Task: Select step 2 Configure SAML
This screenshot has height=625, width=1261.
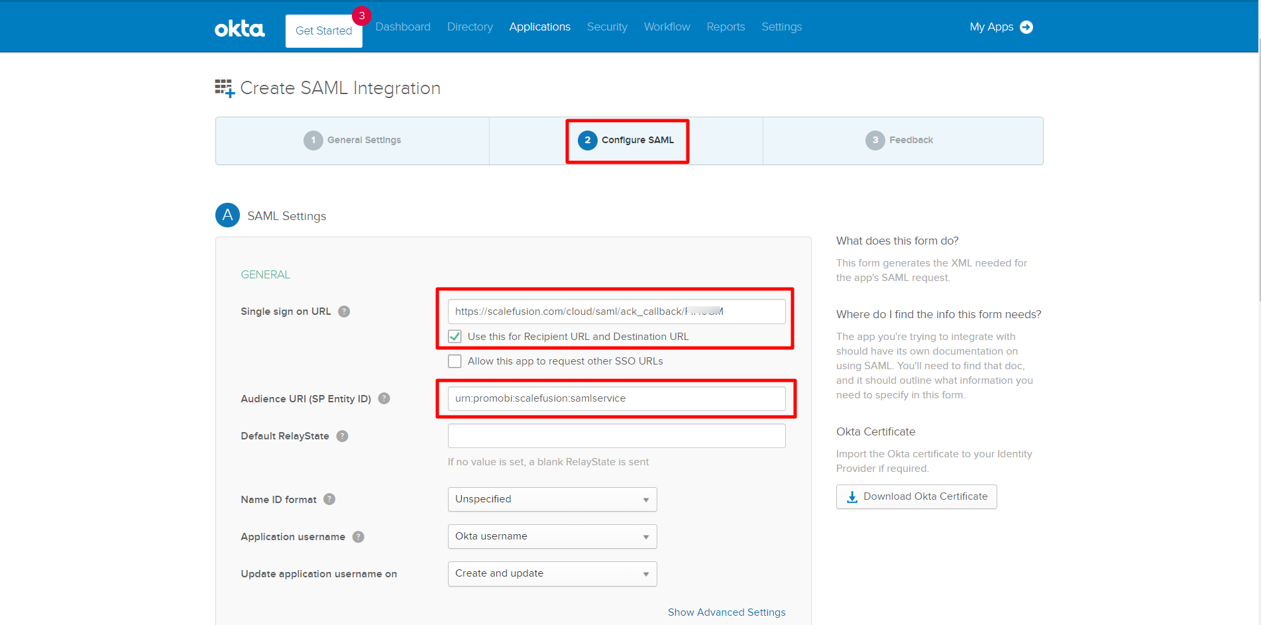Action: pyautogui.click(x=626, y=141)
